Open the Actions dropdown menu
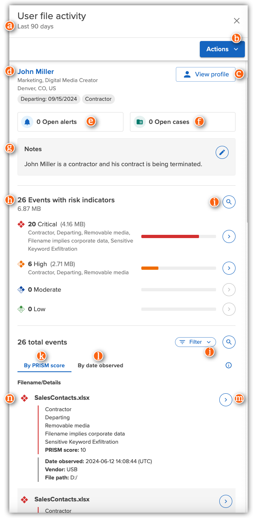The width and height of the screenshot is (253, 518). click(x=222, y=49)
